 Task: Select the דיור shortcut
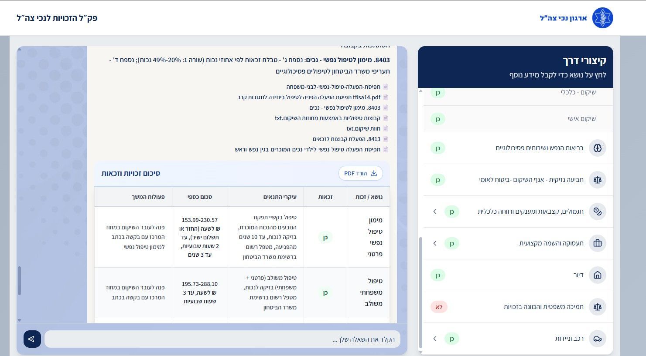[518, 275]
